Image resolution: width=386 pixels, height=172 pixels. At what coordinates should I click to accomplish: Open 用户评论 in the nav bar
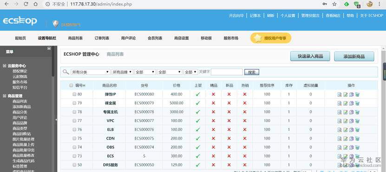(129, 38)
